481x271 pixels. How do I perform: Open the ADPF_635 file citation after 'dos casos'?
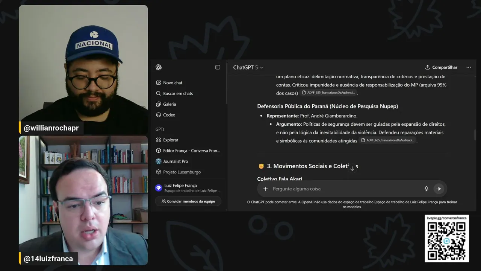pos(328,93)
